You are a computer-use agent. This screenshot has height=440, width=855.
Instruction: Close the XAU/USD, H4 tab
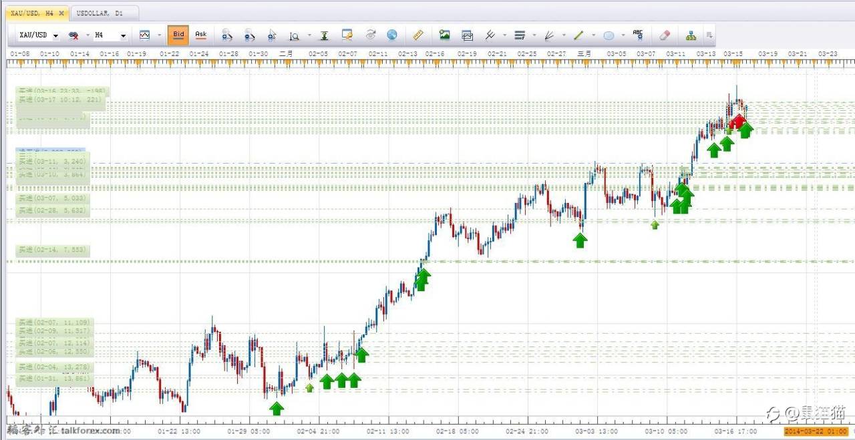point(62,13)
